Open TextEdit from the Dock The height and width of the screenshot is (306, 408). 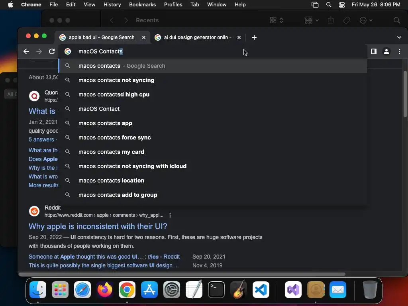click(194, 290)
